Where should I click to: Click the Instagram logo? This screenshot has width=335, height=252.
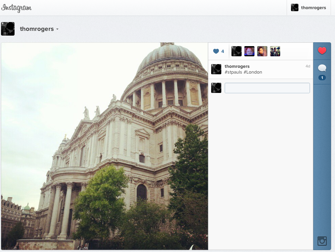(16, 8)
